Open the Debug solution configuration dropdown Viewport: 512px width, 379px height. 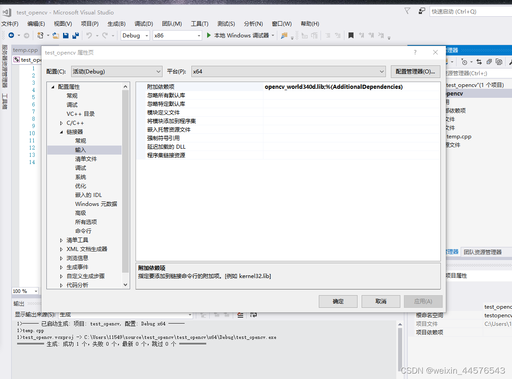[135, 35]
